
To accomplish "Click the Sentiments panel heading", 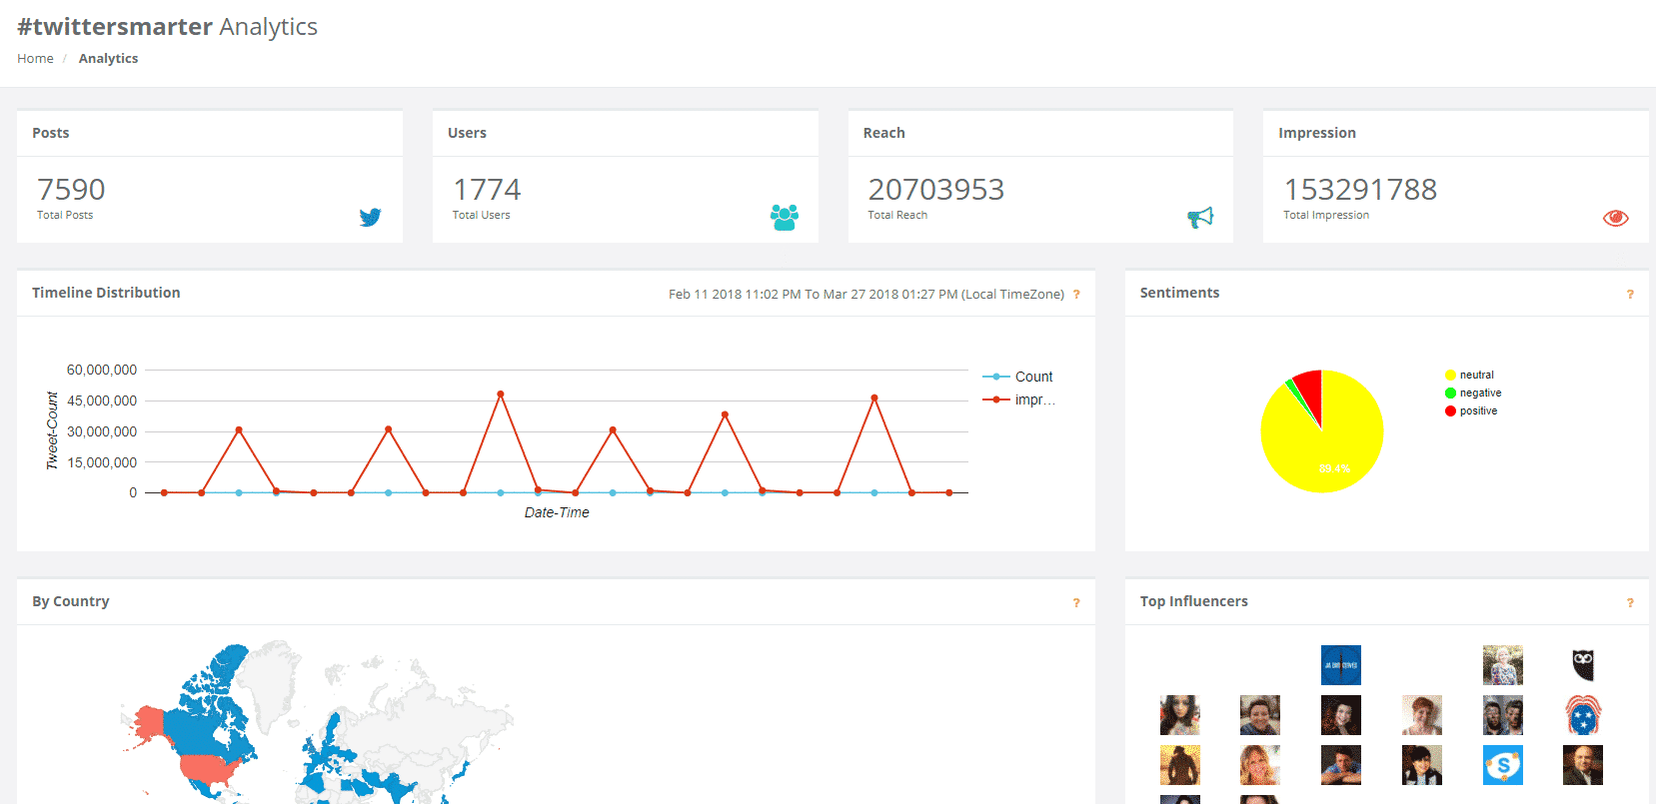I will (1180, 293).
